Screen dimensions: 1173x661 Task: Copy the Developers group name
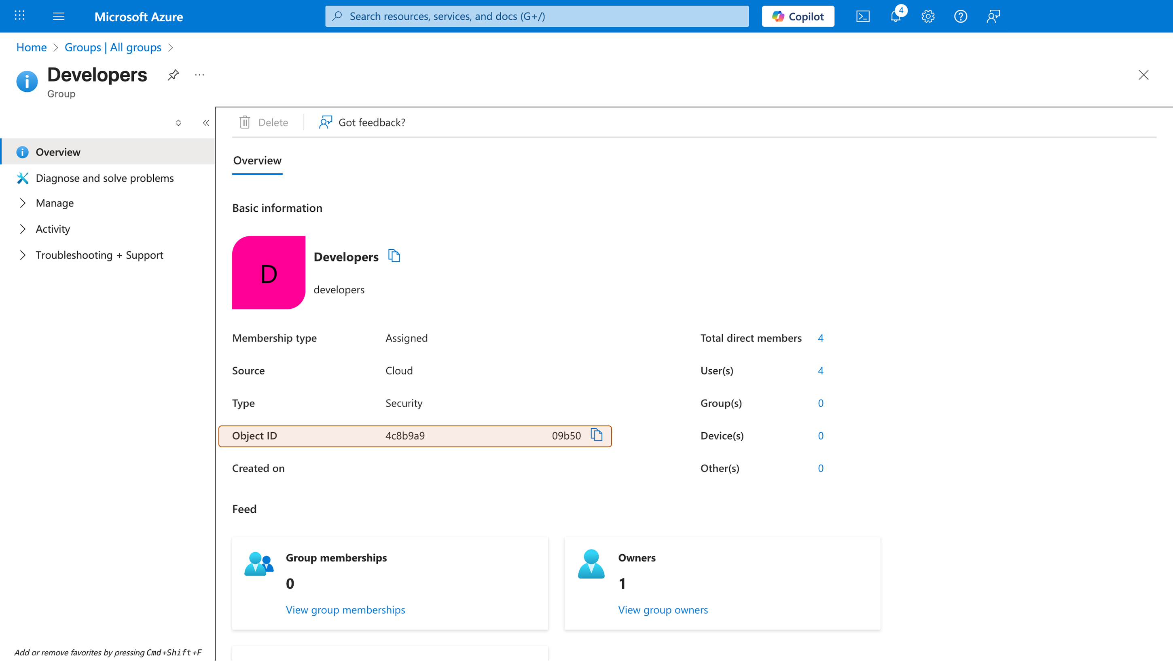pyautogui.click(x=394, y=256)
